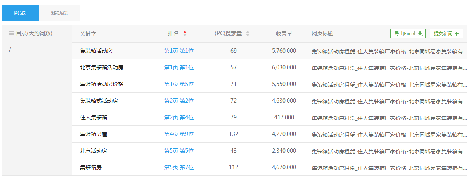Viewport: 473px width, 177px height.
Task: Select the keyword 住人集装箱
Action: (94, 117)
